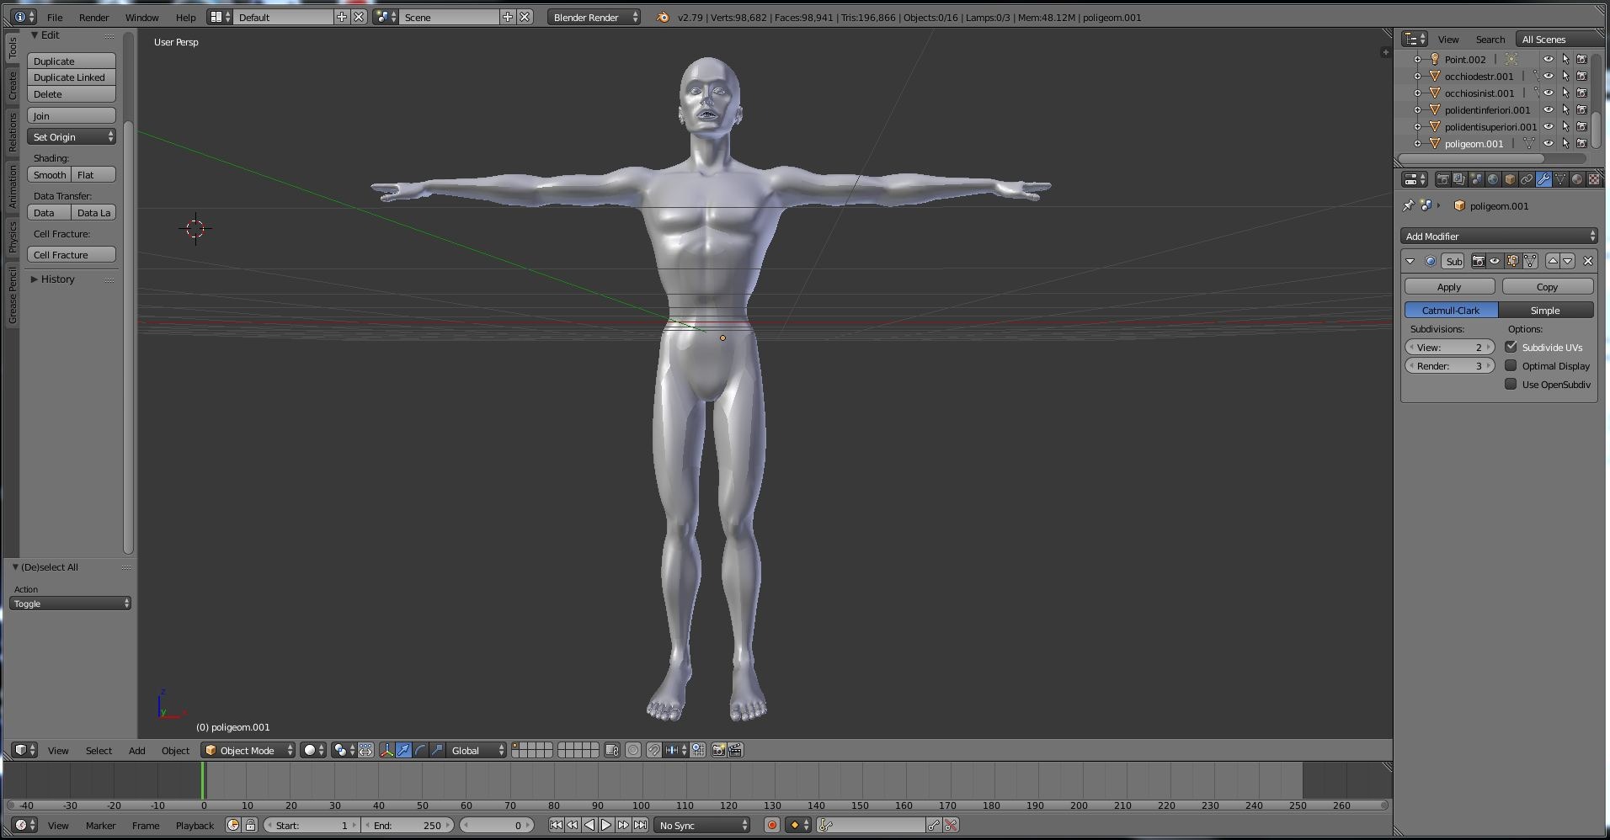Toggle visibility of occhiodestr.001
This screenshot has height=840, width=1610.
[x=1548, y=76]
